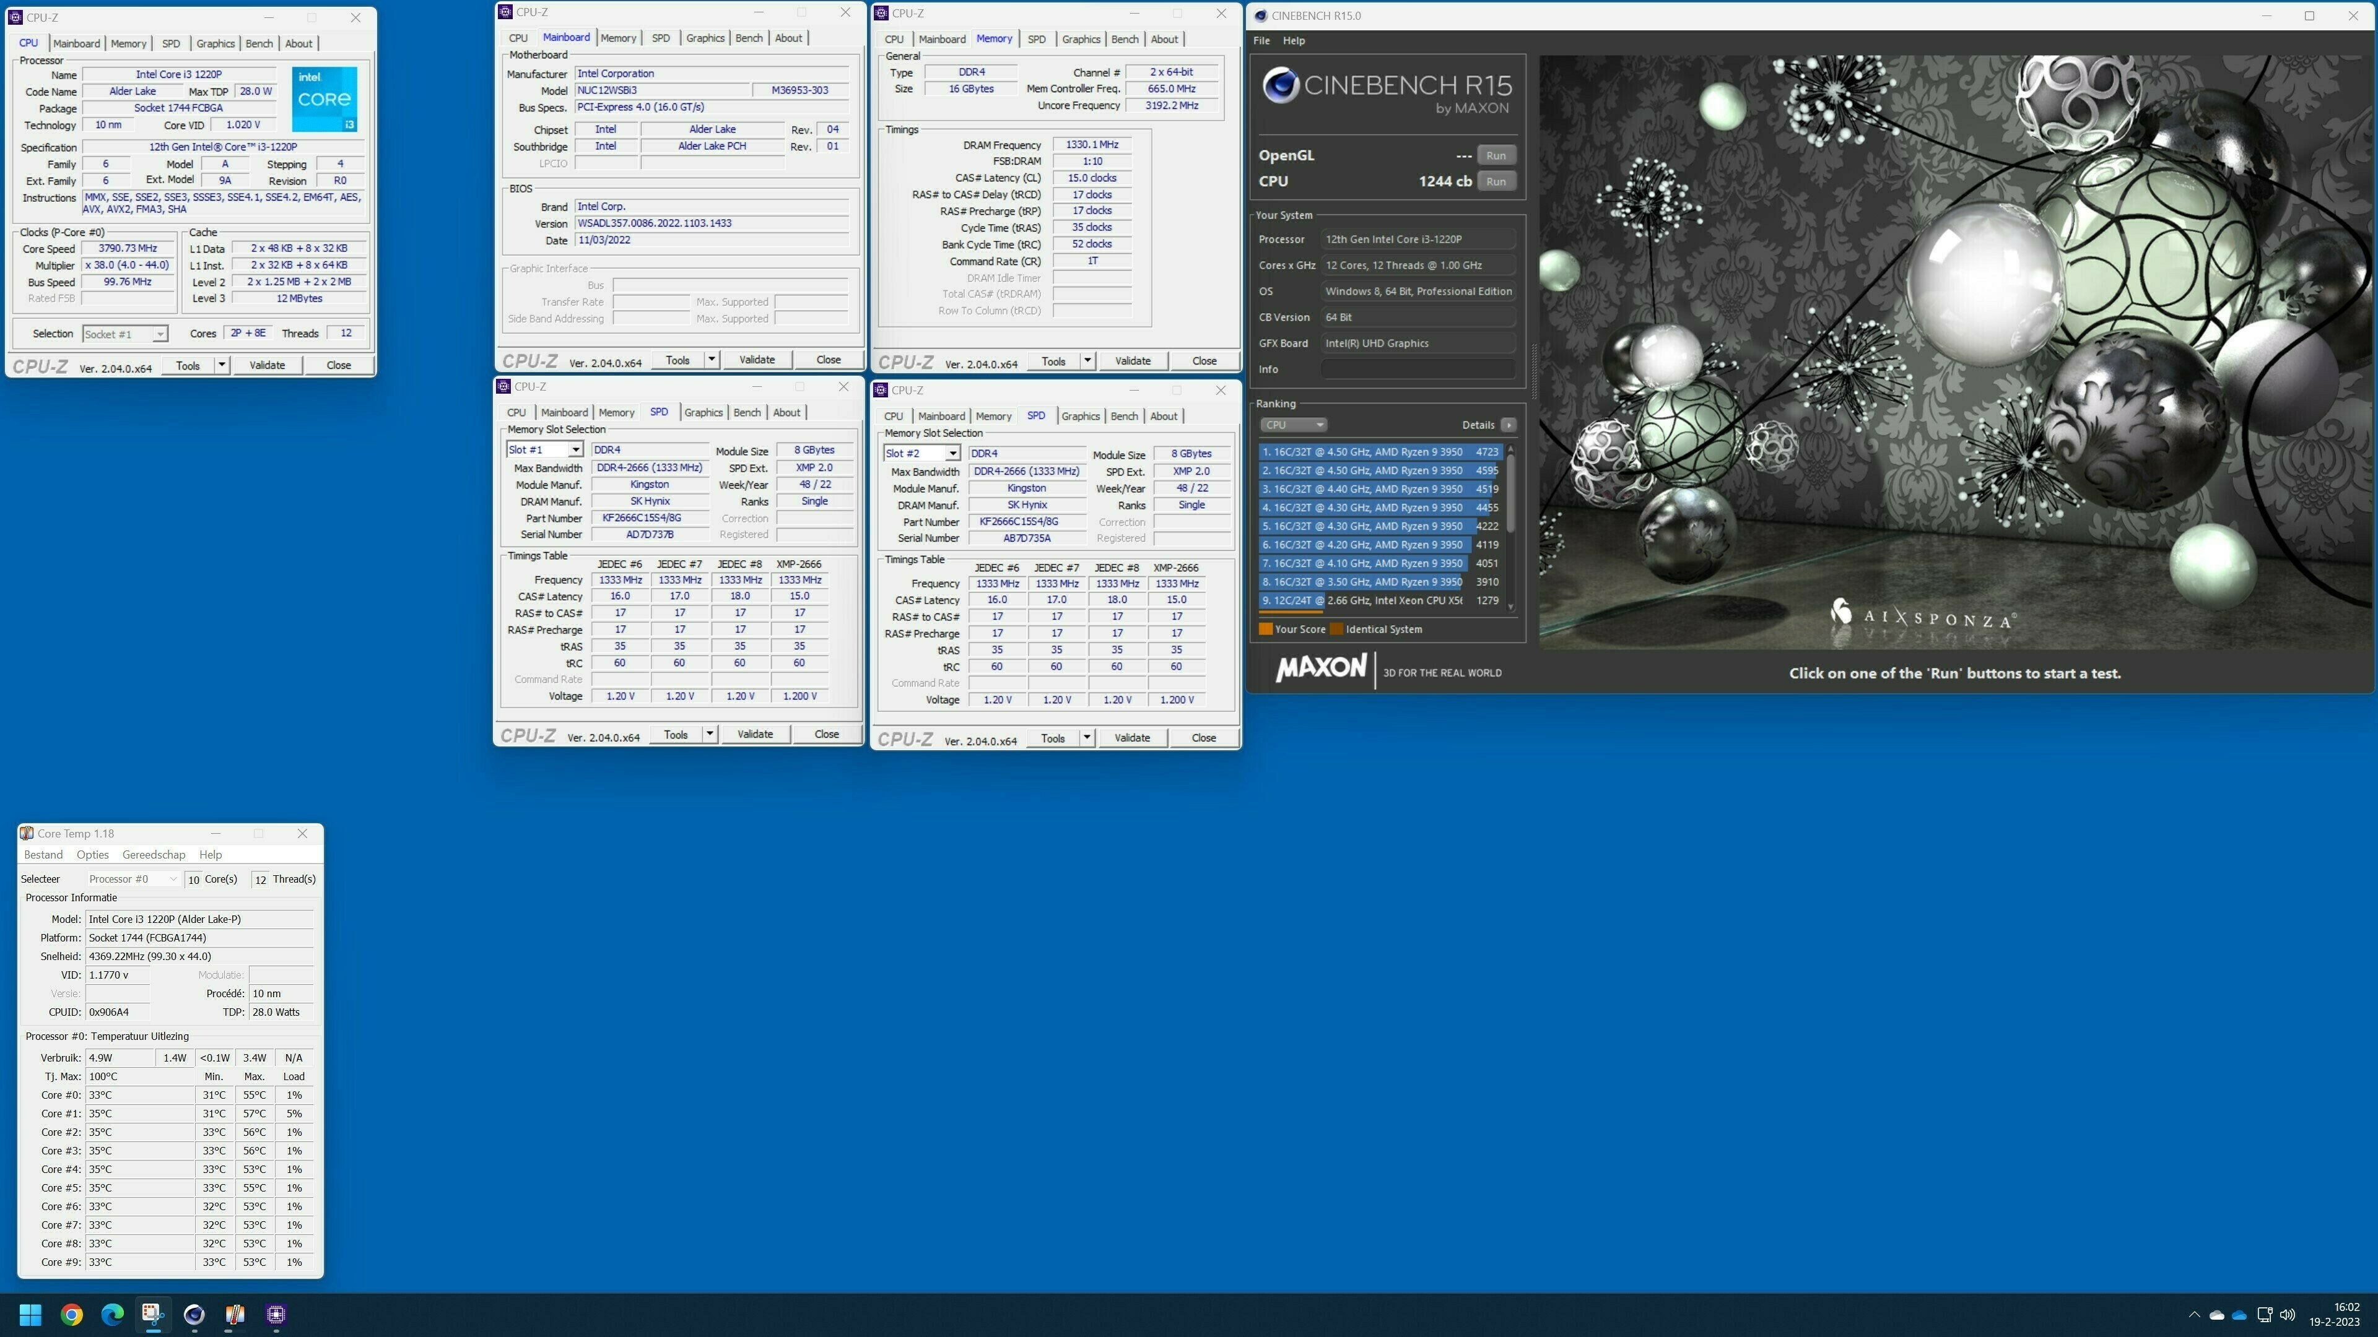This screenshot has width=2378, height=1337.
Task: Click the grey OneDrive cloud tray icon
Action: (x=2216, y=1315)
